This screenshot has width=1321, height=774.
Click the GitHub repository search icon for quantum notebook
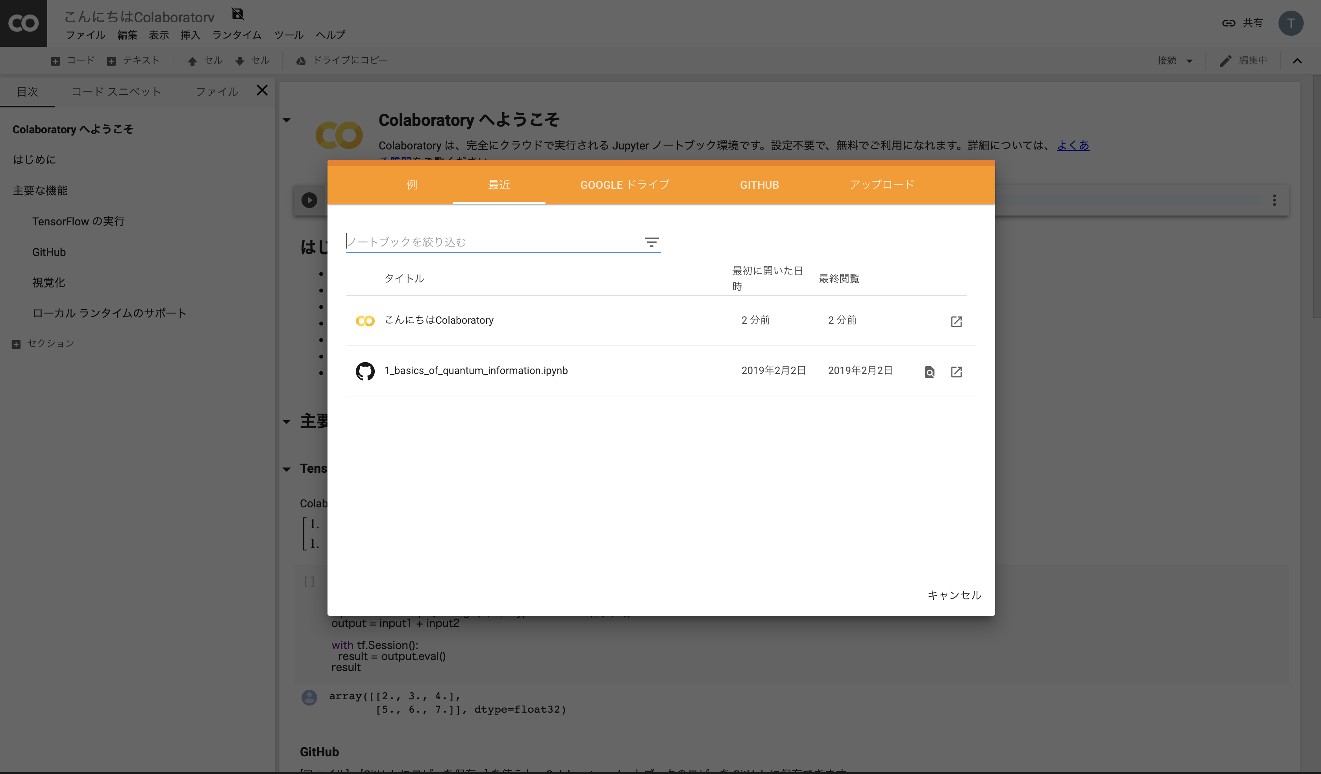(x=929, y=372)
